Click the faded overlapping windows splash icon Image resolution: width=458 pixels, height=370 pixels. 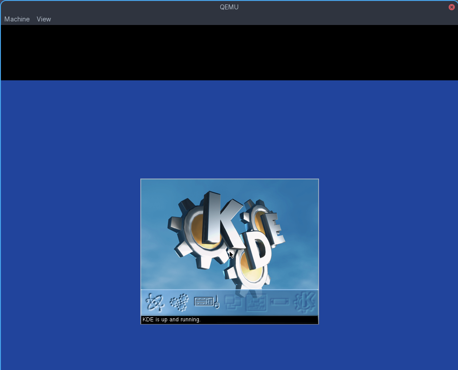pyautogui.click(x=233, y=302)
